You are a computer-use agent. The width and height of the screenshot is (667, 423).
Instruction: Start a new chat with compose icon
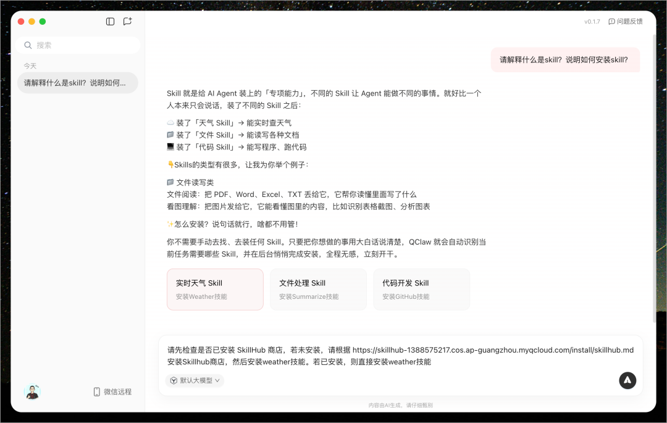tap(128, 21)
